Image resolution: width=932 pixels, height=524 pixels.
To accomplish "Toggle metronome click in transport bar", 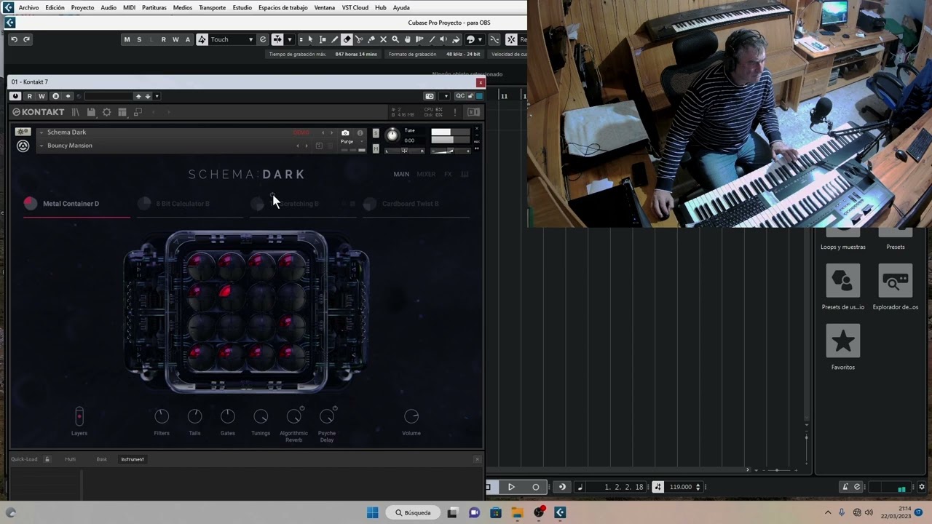I will coord(845,487).
